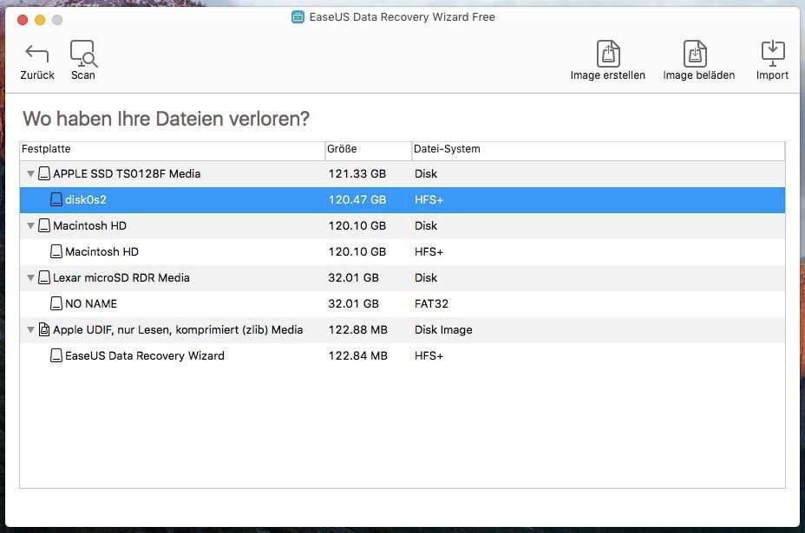Screen dimensions: 805x533
Task: Click the Zurück back arrow icon
Action: pos(36,54)
